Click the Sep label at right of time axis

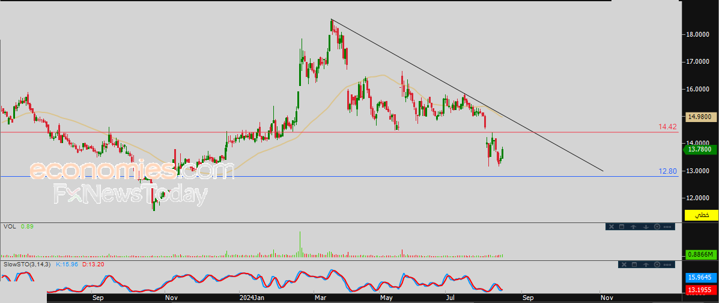[x=528, y=298]
